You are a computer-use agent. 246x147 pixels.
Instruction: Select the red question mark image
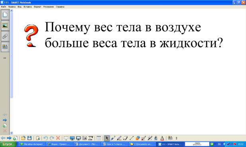pyautogui.click(x=31, y=36)
